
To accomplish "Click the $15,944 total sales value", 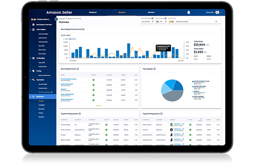I will [x=199, y=45].
